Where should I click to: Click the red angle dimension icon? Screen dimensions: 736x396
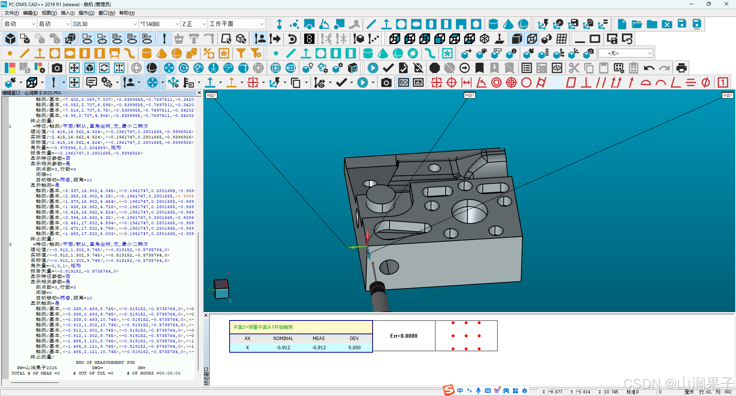pos(481,82)
